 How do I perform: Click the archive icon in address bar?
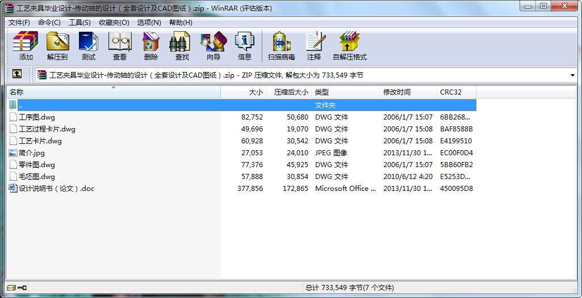(x=43, y=75)
